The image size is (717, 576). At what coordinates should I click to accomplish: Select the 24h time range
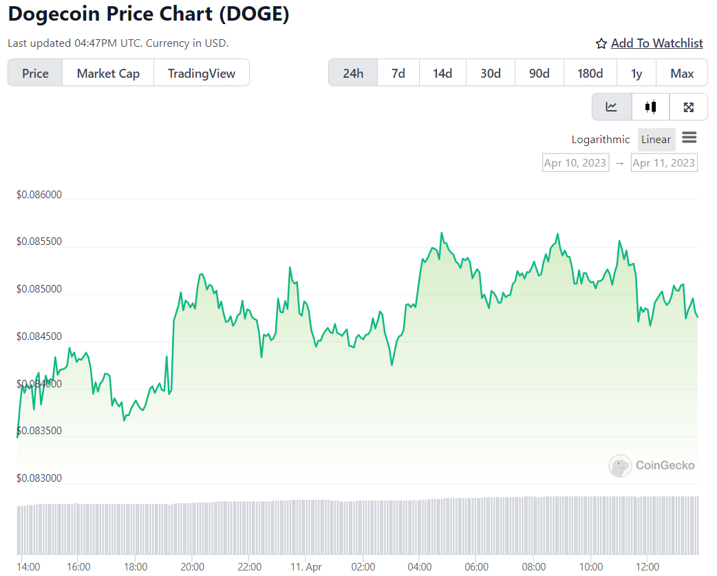353,73
